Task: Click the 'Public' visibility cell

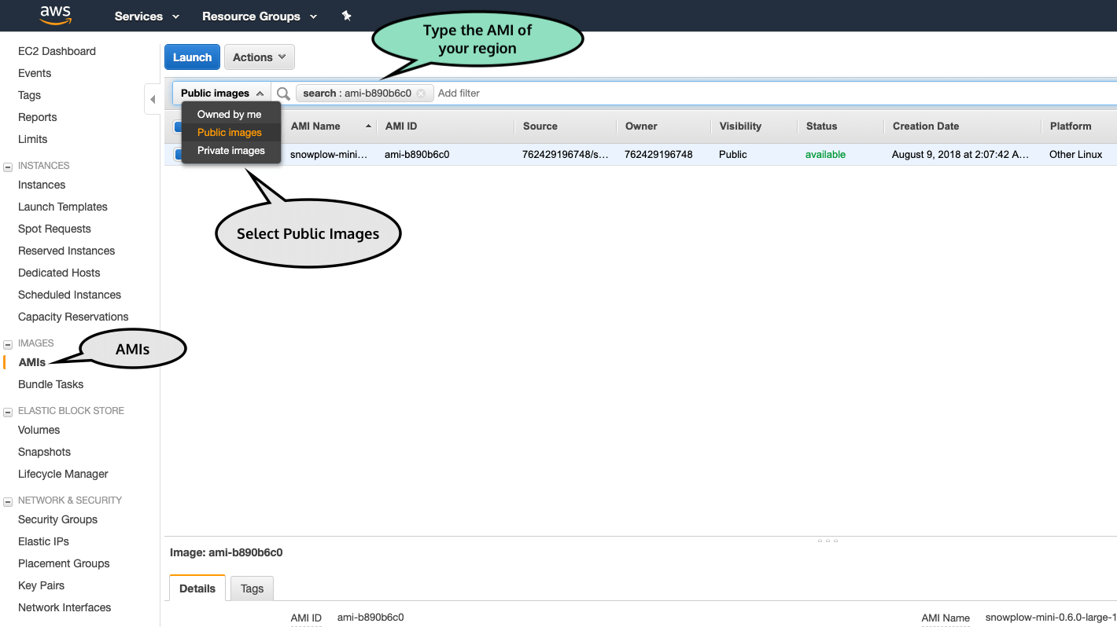Action: point(733,155)
